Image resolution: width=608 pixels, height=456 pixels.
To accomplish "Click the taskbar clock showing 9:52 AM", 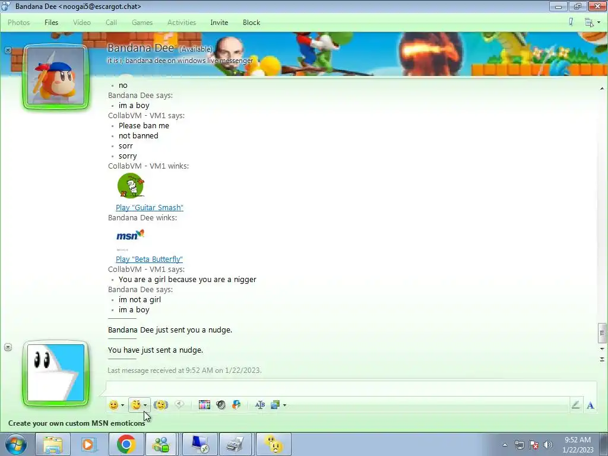I will pyautogui.click(x=578, y=445).
